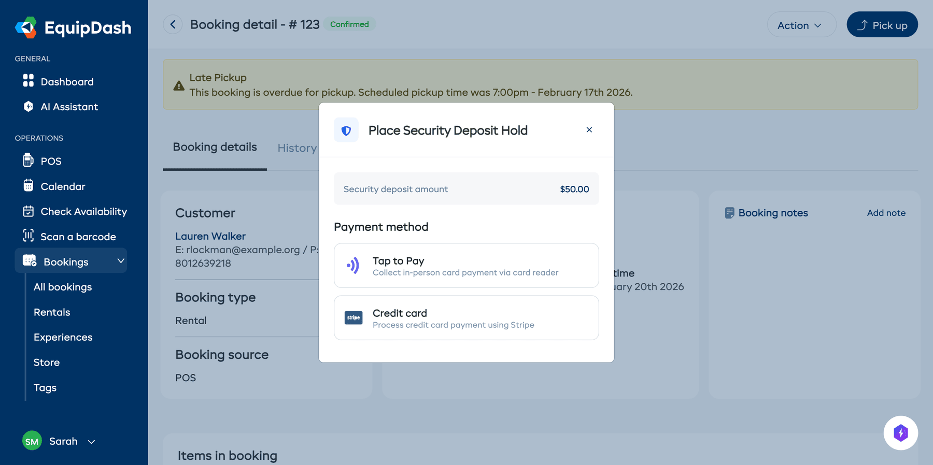Viewport: 933px width, 465px height.
Task: Select the Tap to Pay payment method
Action: [x=466, y=266]
